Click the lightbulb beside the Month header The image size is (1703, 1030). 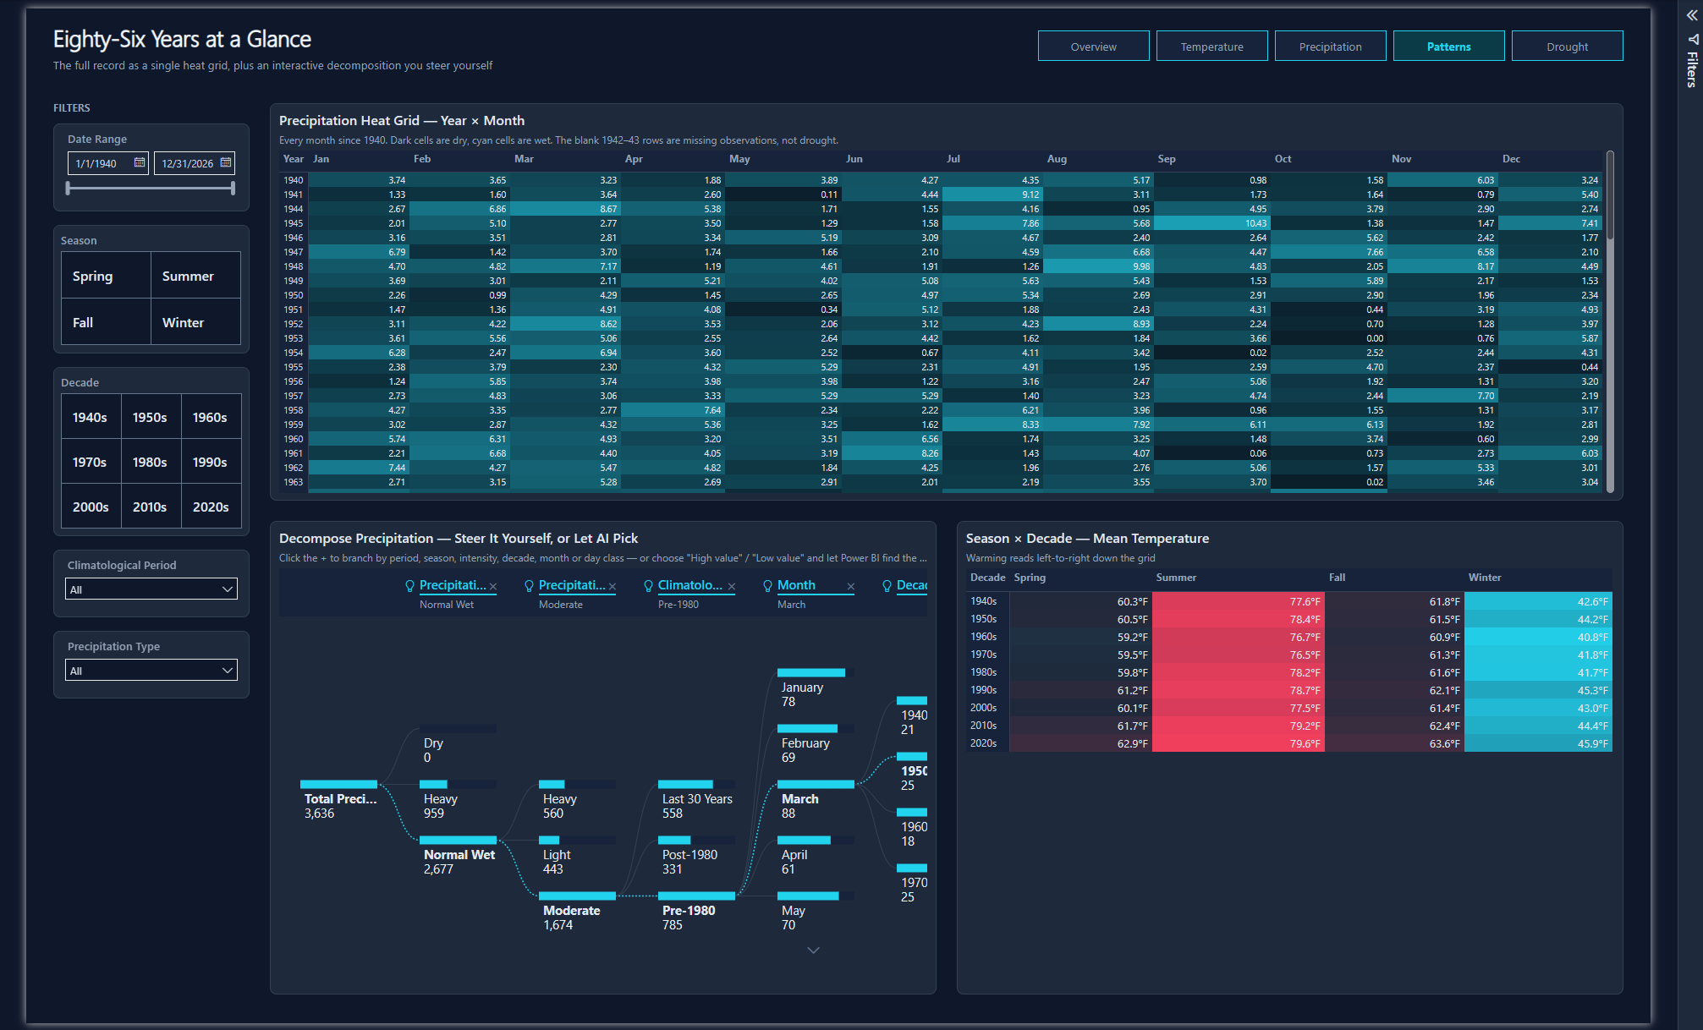coord(768,586)
